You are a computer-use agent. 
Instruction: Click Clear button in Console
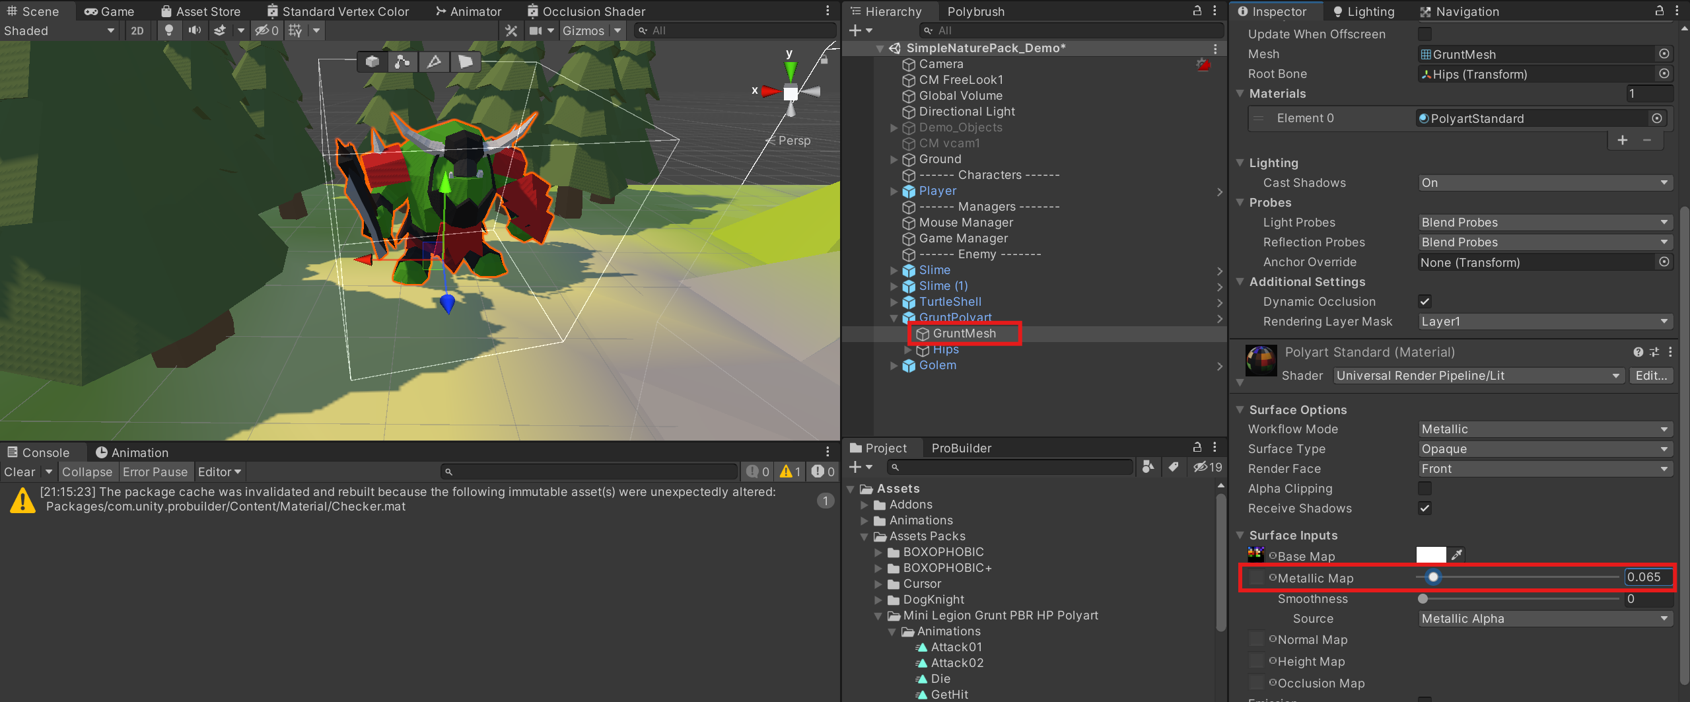[x=19, y=472]
